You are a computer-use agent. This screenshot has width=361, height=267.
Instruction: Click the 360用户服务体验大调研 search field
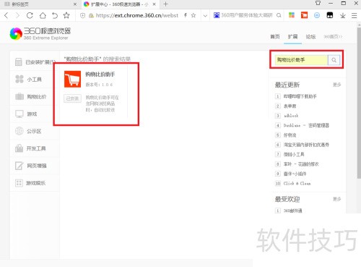click(247, 15)
